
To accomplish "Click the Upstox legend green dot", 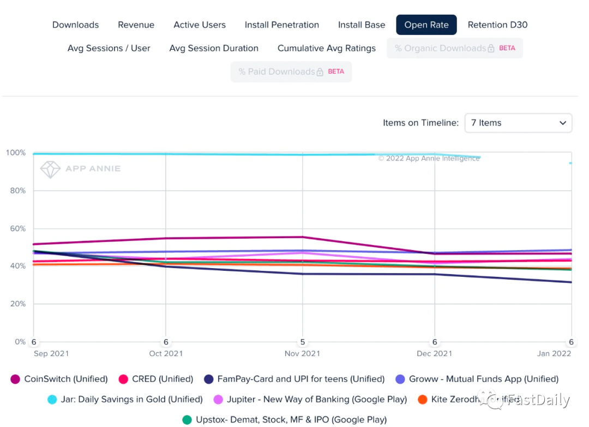I will tap(187, 420).
